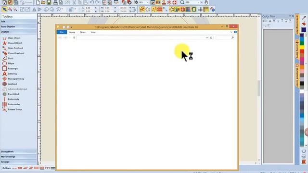
Task: Click the Print icon in toolbar
Action: [x=56, y=2]
